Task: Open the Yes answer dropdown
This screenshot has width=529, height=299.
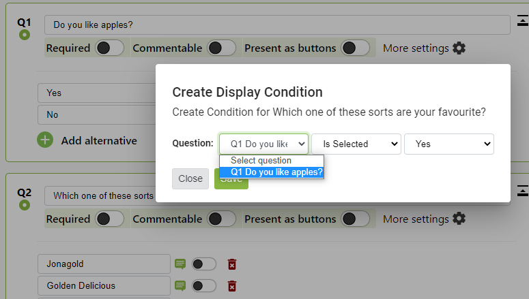Action: coord(448,144)
